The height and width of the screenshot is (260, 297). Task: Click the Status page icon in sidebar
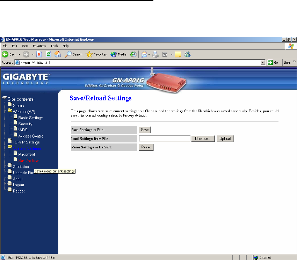coord(10,104)
